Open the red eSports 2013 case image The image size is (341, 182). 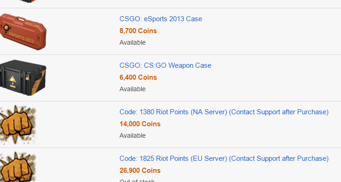23,32
